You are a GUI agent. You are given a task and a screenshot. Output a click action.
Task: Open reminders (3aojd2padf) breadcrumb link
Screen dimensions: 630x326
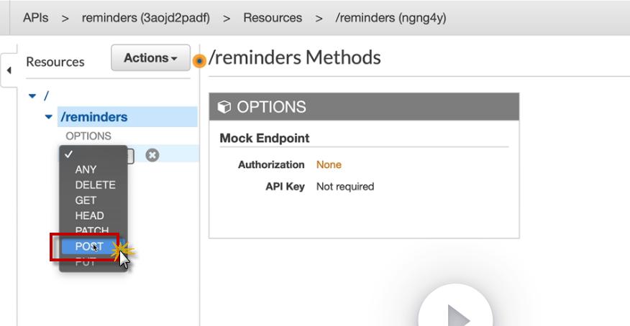tap(146, 18)
